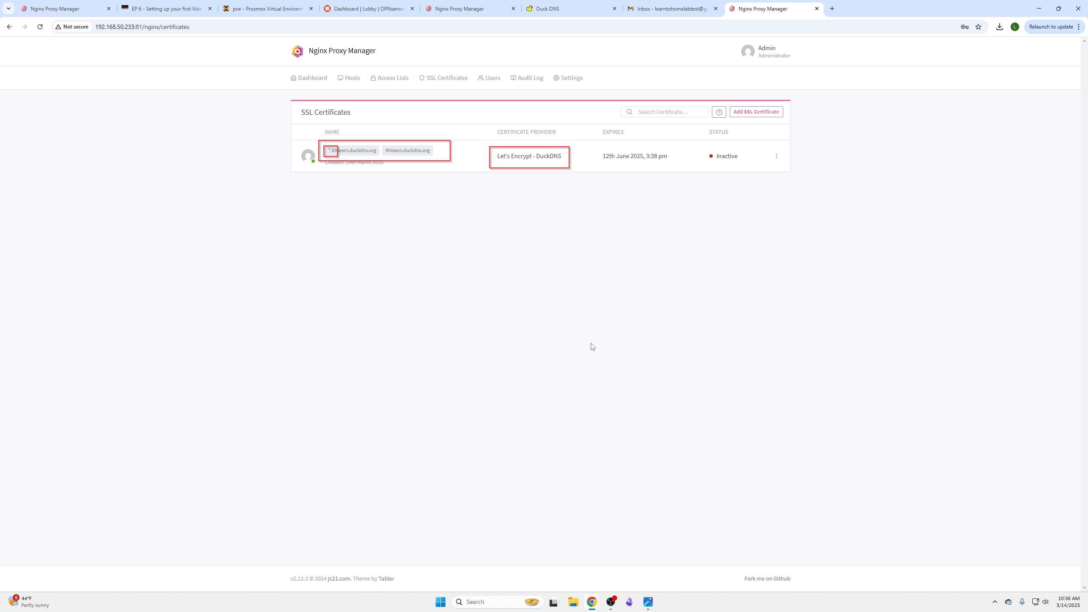
Task: Click the lthlearn.duckdns.org domain tag
Action: point(407,150)
